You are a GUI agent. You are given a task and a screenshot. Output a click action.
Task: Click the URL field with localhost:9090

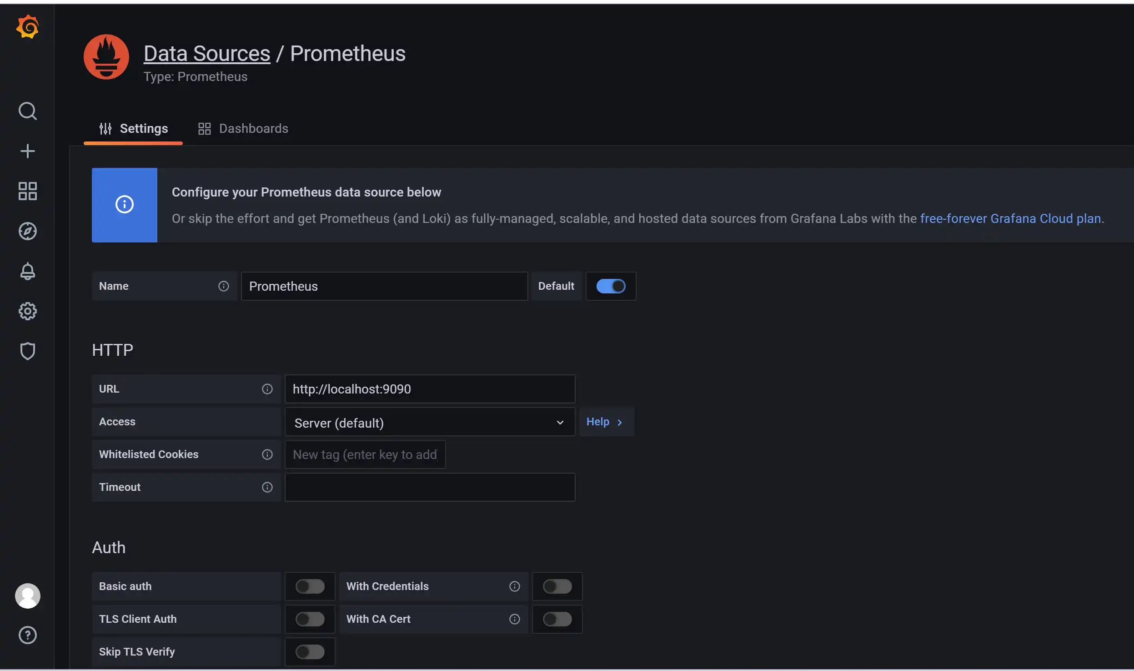[x=430, y=389]
